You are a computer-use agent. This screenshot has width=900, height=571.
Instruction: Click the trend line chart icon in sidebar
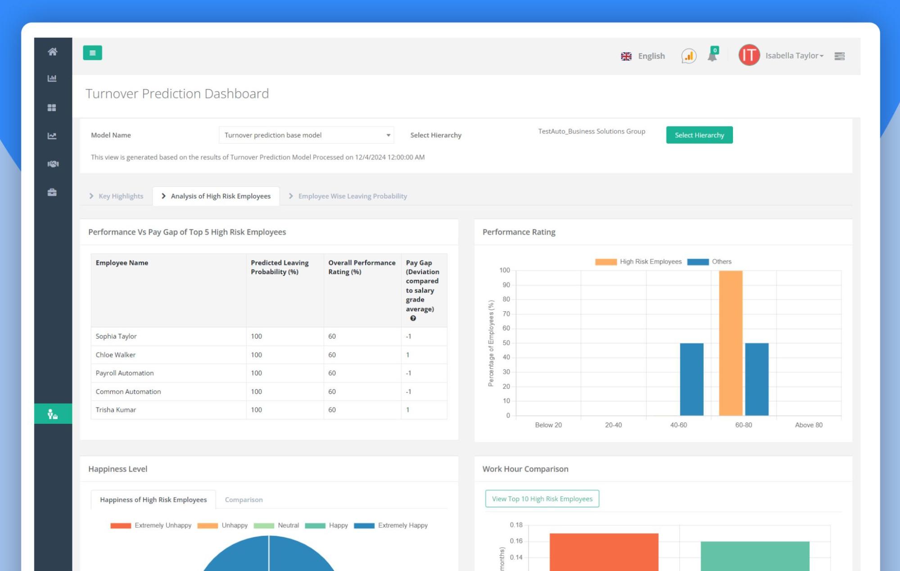[x=53, y=136]
